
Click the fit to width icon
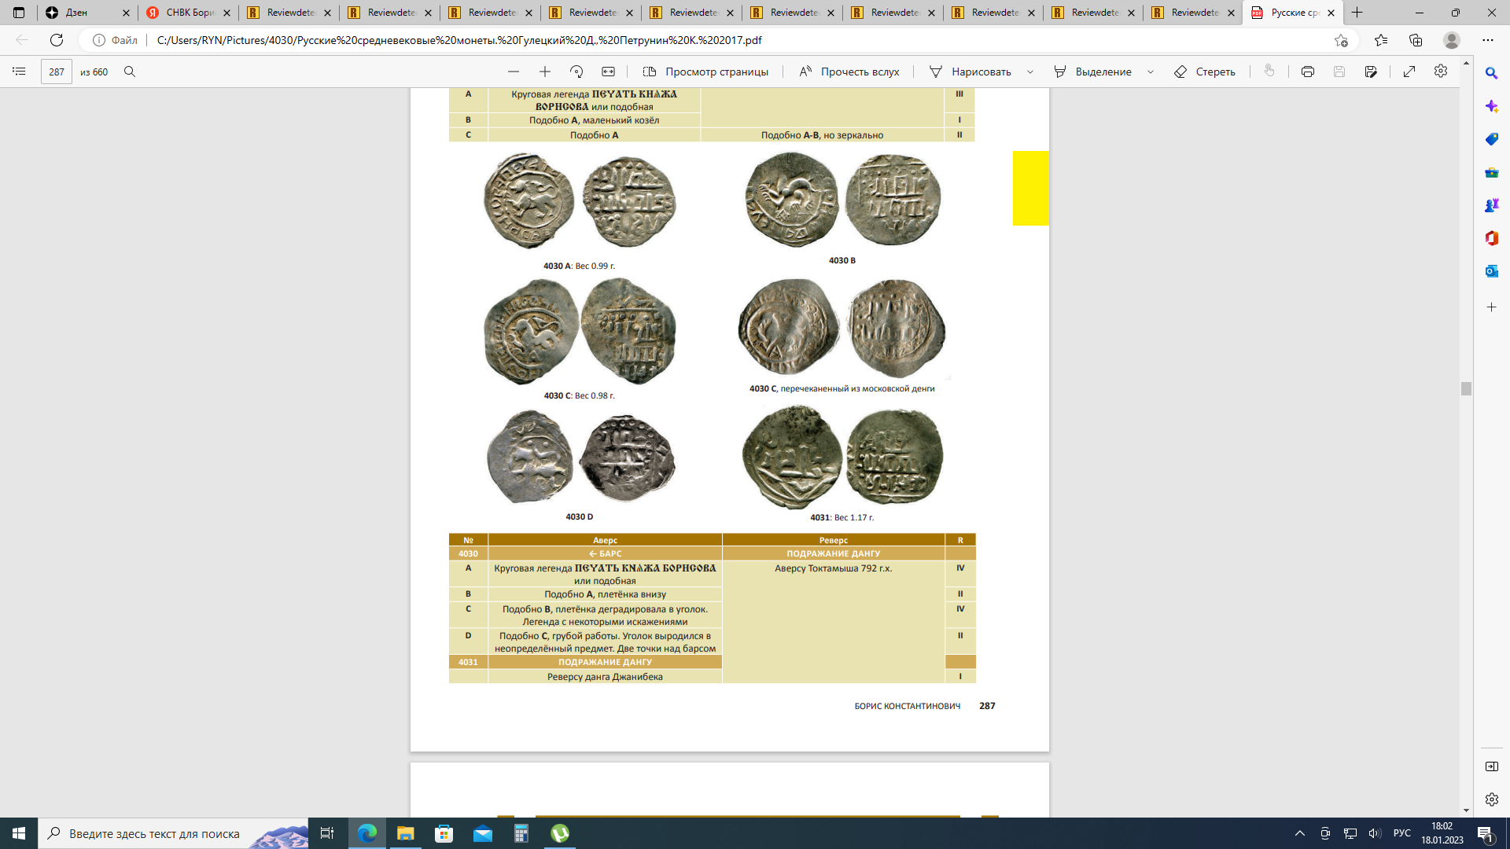point(608,72)
